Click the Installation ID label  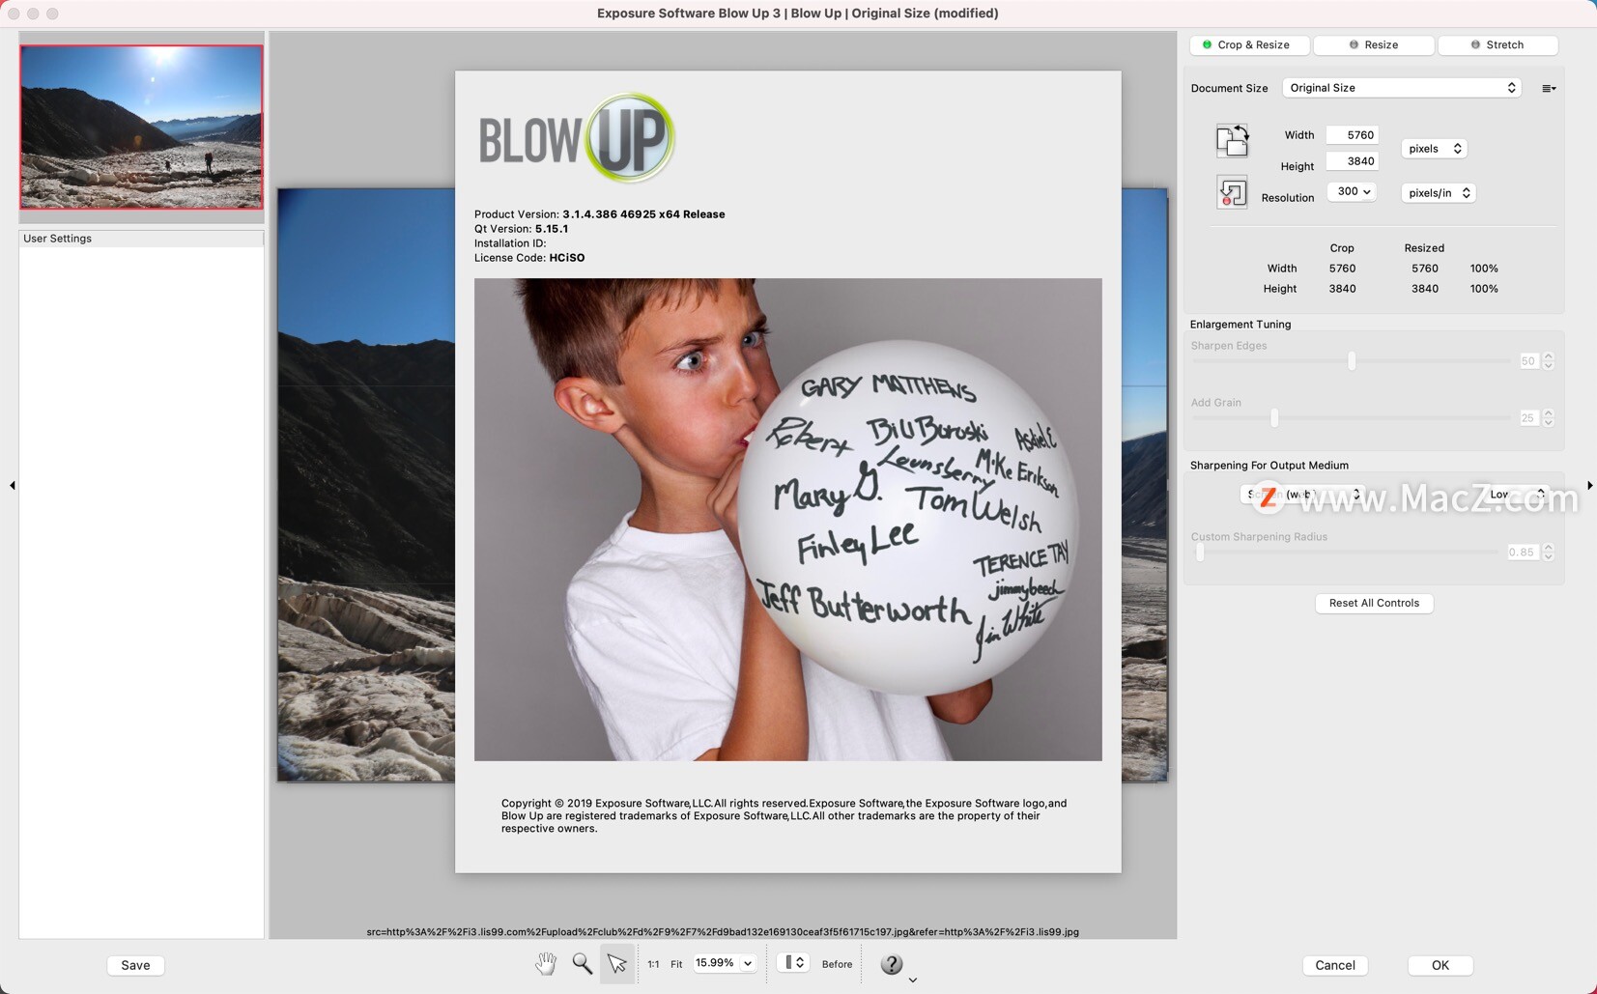510,243
